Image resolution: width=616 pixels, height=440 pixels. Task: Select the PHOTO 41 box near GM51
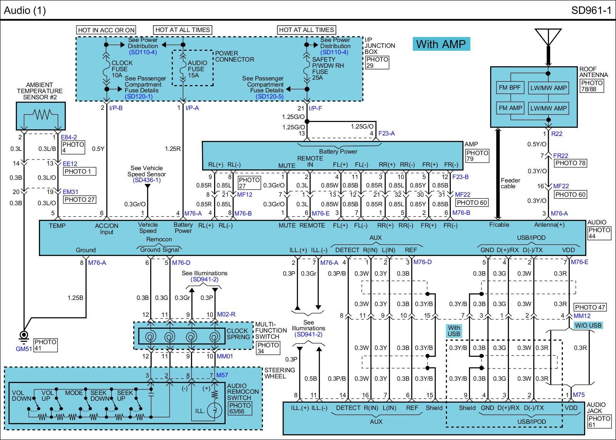tap(45, 345)
